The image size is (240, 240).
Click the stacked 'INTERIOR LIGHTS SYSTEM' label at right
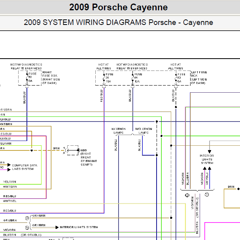(207, 159)
